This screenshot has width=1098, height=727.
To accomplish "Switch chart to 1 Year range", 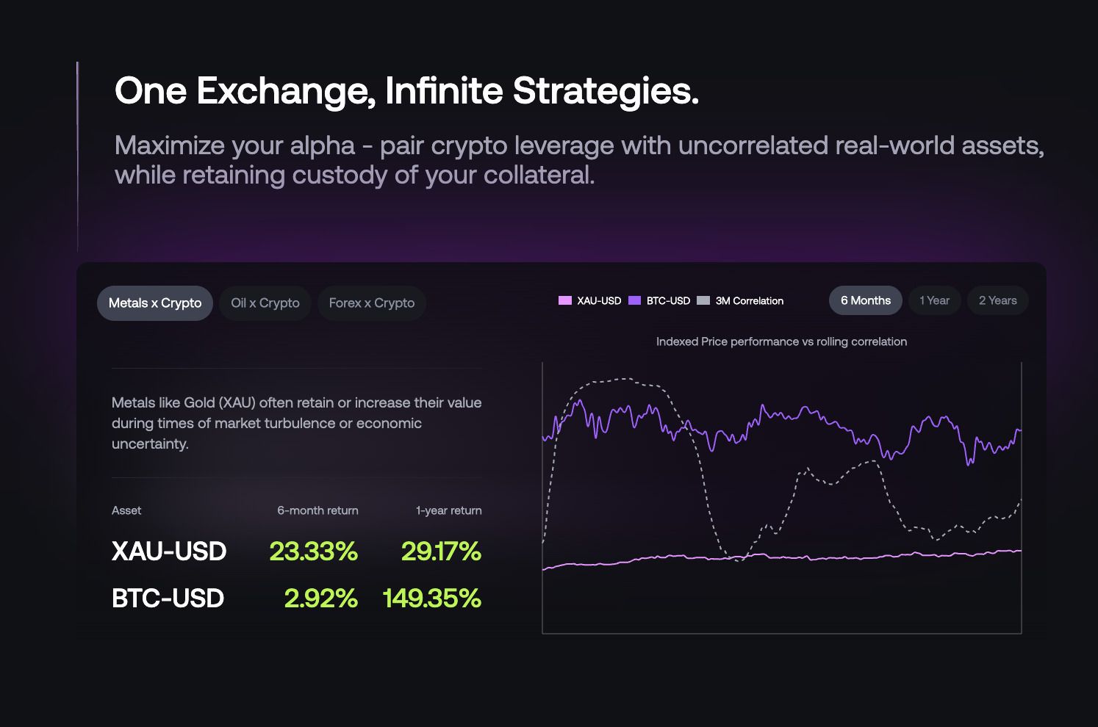I will click(x=934, y=300).
